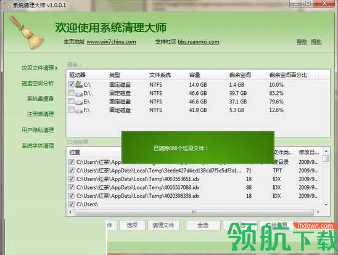Image resolution: width=338 pixels, height=255 pixels.
Task: Sort by 剩余空间 column header
Action: point(240,75)
